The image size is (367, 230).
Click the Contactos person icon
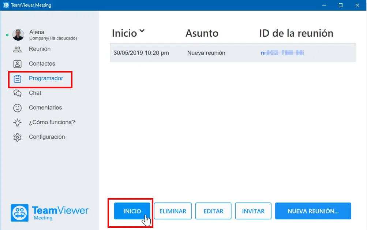[x=17, y=64]
